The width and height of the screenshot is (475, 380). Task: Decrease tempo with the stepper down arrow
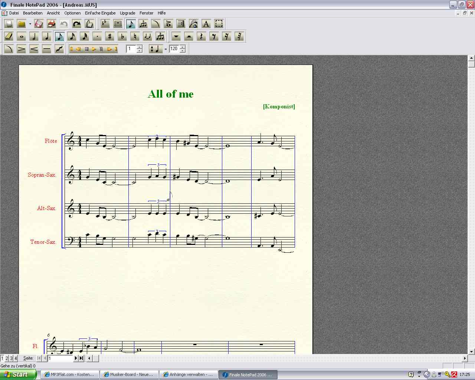183,51
